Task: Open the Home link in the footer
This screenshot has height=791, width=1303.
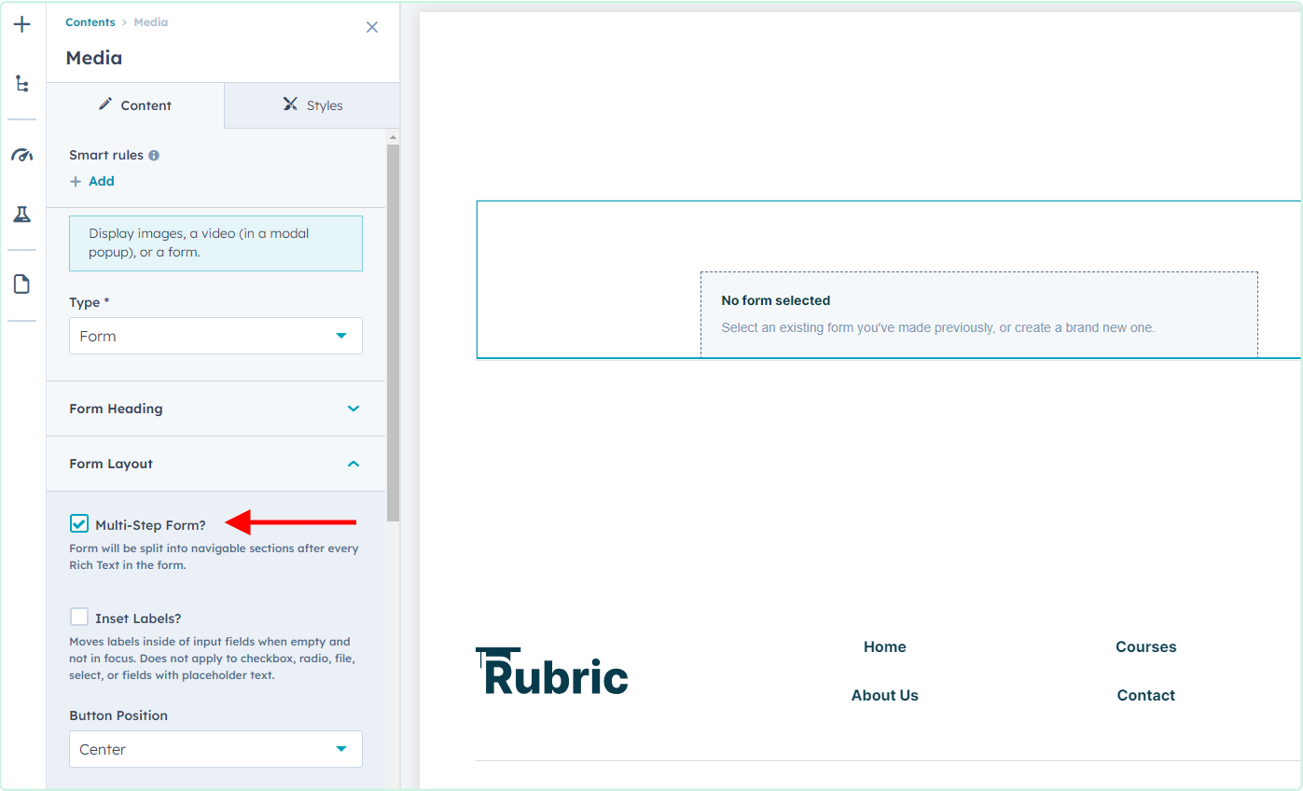Action: [885, 646]
